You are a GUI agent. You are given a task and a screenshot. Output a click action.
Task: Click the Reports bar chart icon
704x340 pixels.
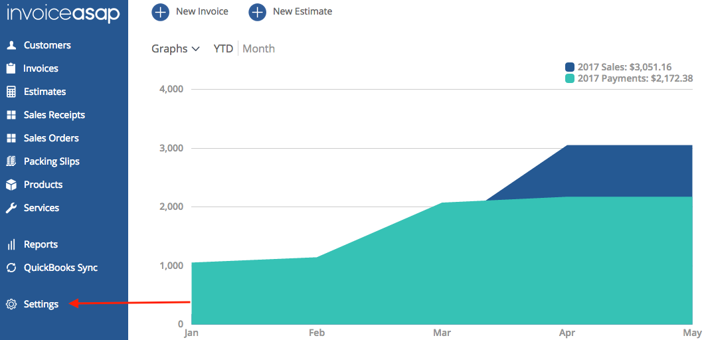pyautogui.click(x=11, y=244)
